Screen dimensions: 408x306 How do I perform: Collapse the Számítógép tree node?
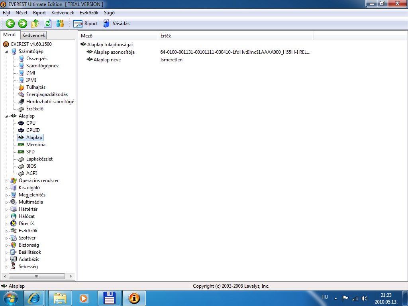[x=6, y=52]
